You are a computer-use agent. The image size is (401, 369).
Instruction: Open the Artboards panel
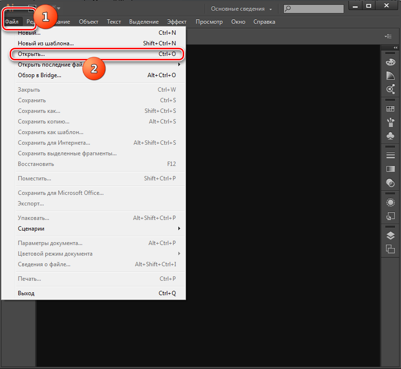(x=390, y=249)
